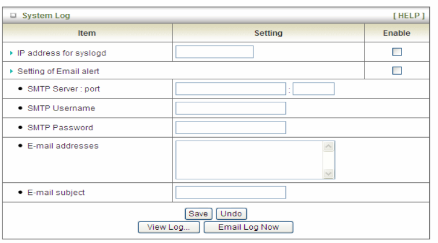Focus the SMTP Username field
Image resolution: width=438 pixels, height=243 pixels.
[230, 108]
